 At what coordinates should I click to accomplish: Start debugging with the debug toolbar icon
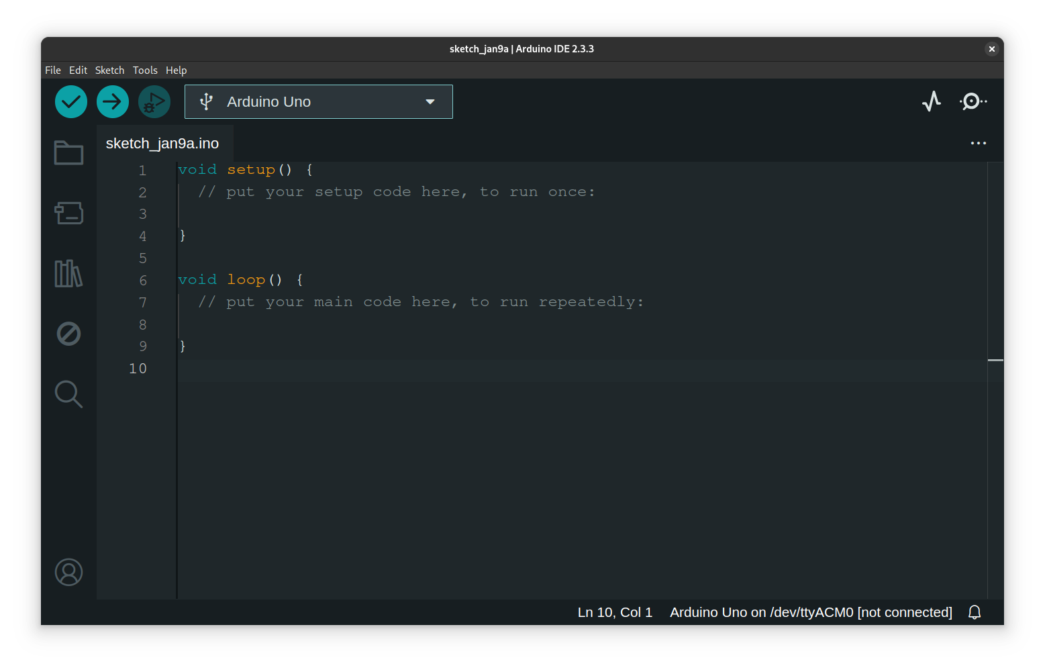click(154, 101)
